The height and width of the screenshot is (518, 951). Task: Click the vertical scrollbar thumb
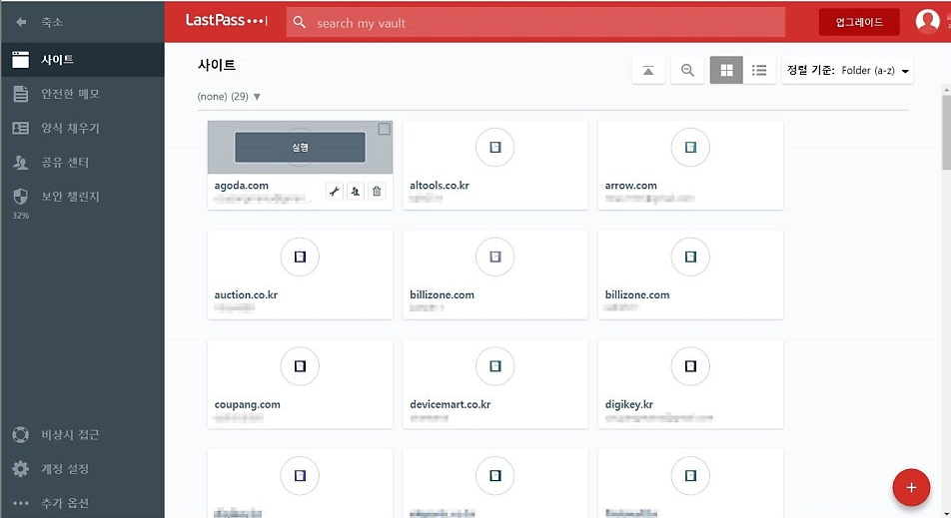pos(946,132)
